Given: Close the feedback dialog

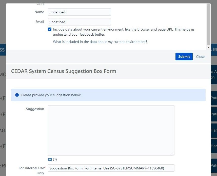Looking at the screenshot, I should click(200, 57).
